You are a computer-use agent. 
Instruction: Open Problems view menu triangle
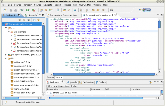(155, 81)
